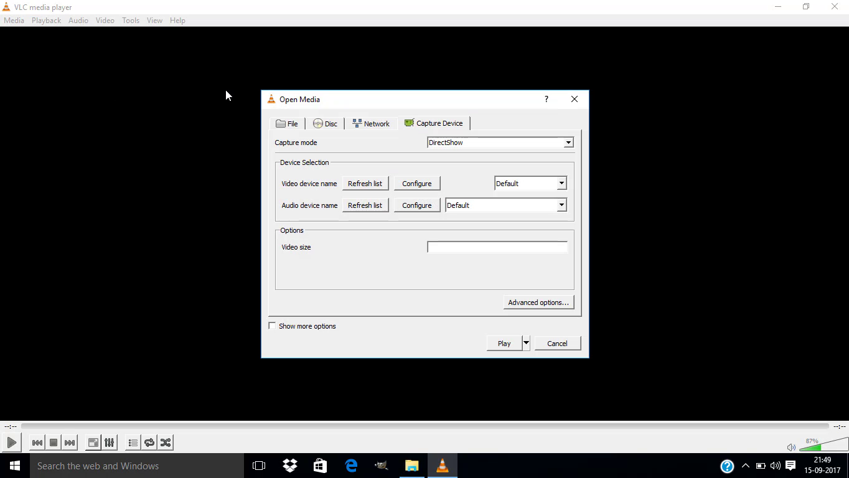Open the audio device Default dropdown
Image resolution: width=849 pixels, height=478 pixels.
(560, 205)
